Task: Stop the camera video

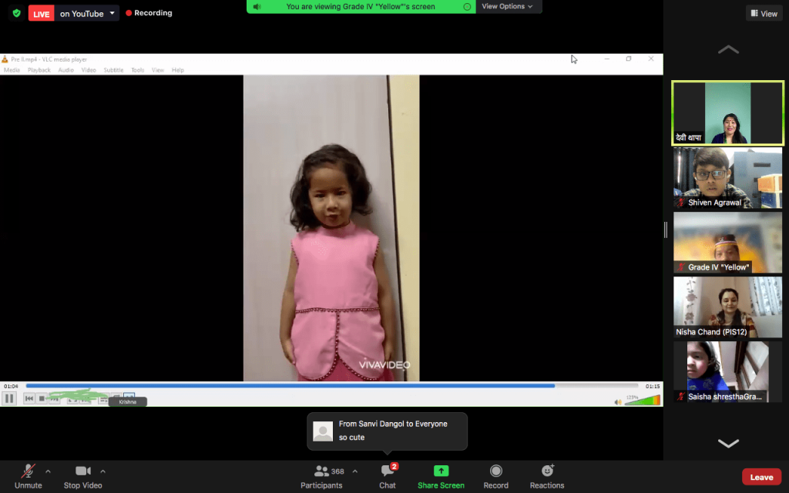Action: [x=82, y=475]
